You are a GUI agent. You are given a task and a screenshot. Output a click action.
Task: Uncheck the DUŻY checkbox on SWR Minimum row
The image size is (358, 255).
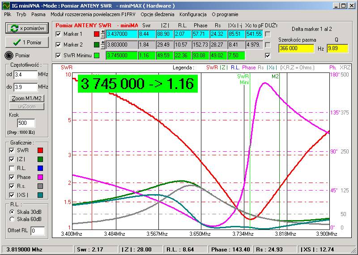pyautogui.click(x=268, y=55)
